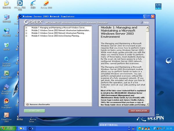Open Nero StartSmart desktop shortcut
This screenshot has height=131, width=174.
point(7,103)
